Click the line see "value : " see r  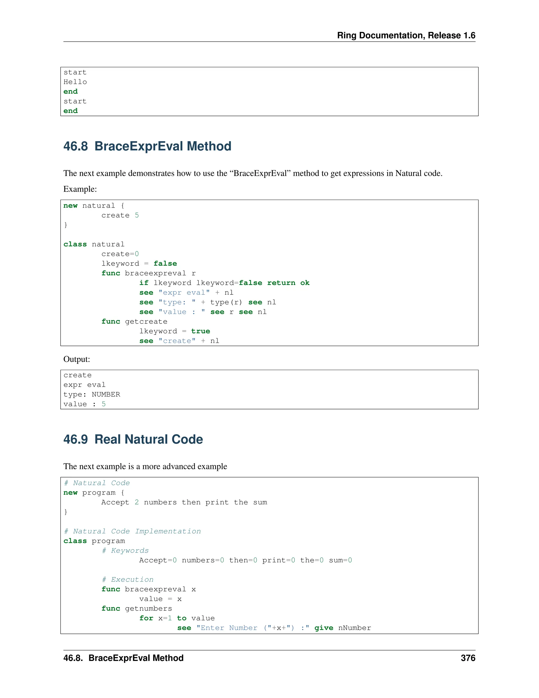(x=203, y=312)
